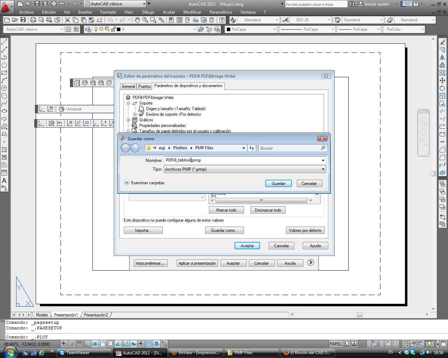Viewport: 448px width, 358px height.
Task: Click Cancelar in Guardar como dialog
Action: click(x=309, y=184)
